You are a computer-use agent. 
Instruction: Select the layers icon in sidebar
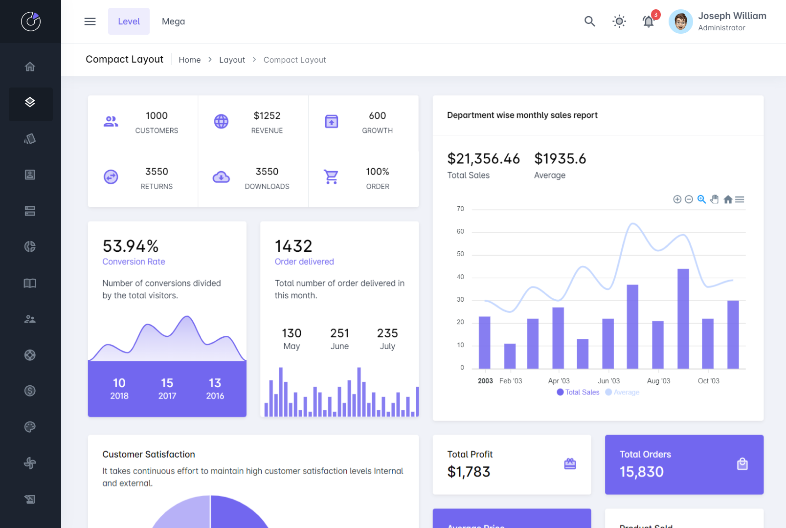30,102
